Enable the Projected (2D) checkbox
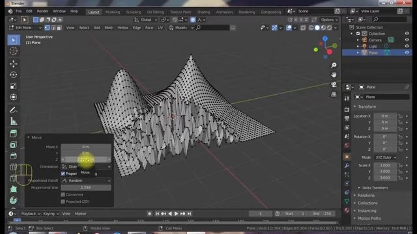 click(63, 201)
